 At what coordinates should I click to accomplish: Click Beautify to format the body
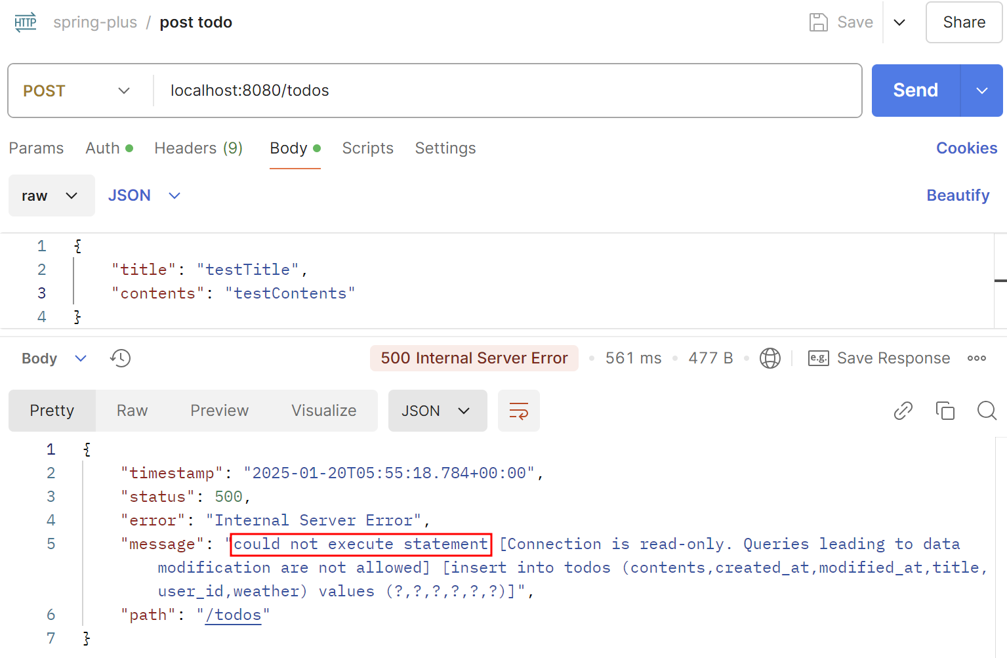pos(958,195)
